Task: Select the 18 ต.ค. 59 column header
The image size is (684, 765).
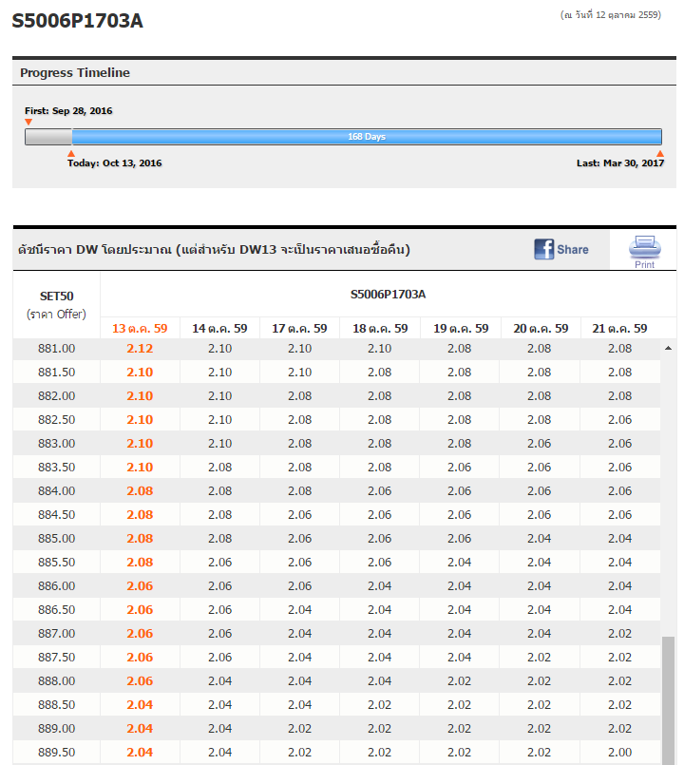Action: tap(380, 329)
